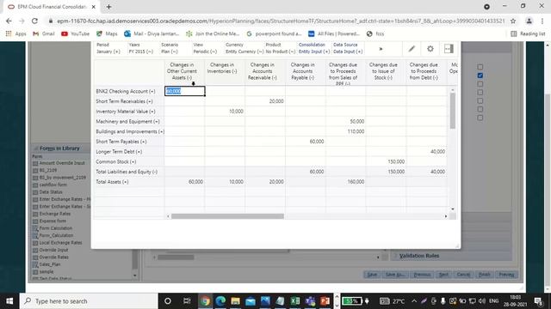Click the browser back arrow
The width and height of the screenshot is (551, 309).
coord(9,21)
